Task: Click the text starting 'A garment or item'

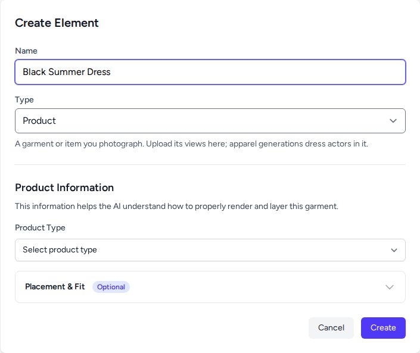Action: point(191,143)
